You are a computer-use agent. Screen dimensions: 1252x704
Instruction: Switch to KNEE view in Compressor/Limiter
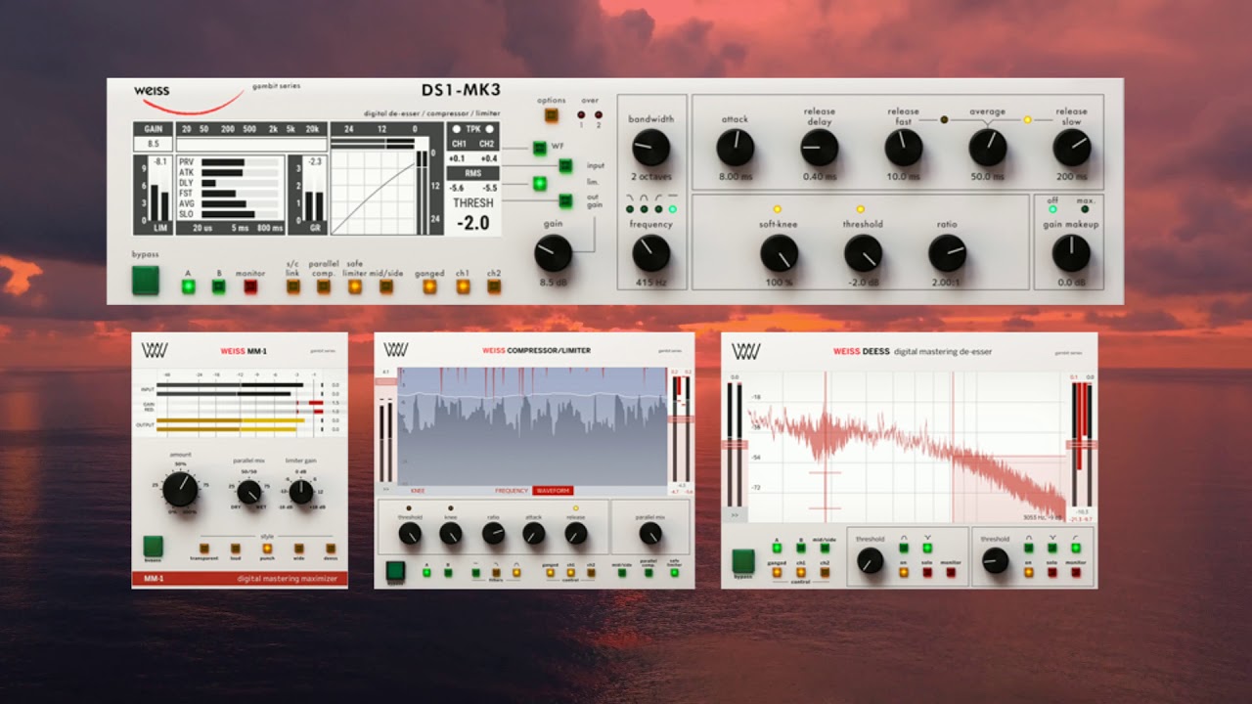(x=418, y=491)
